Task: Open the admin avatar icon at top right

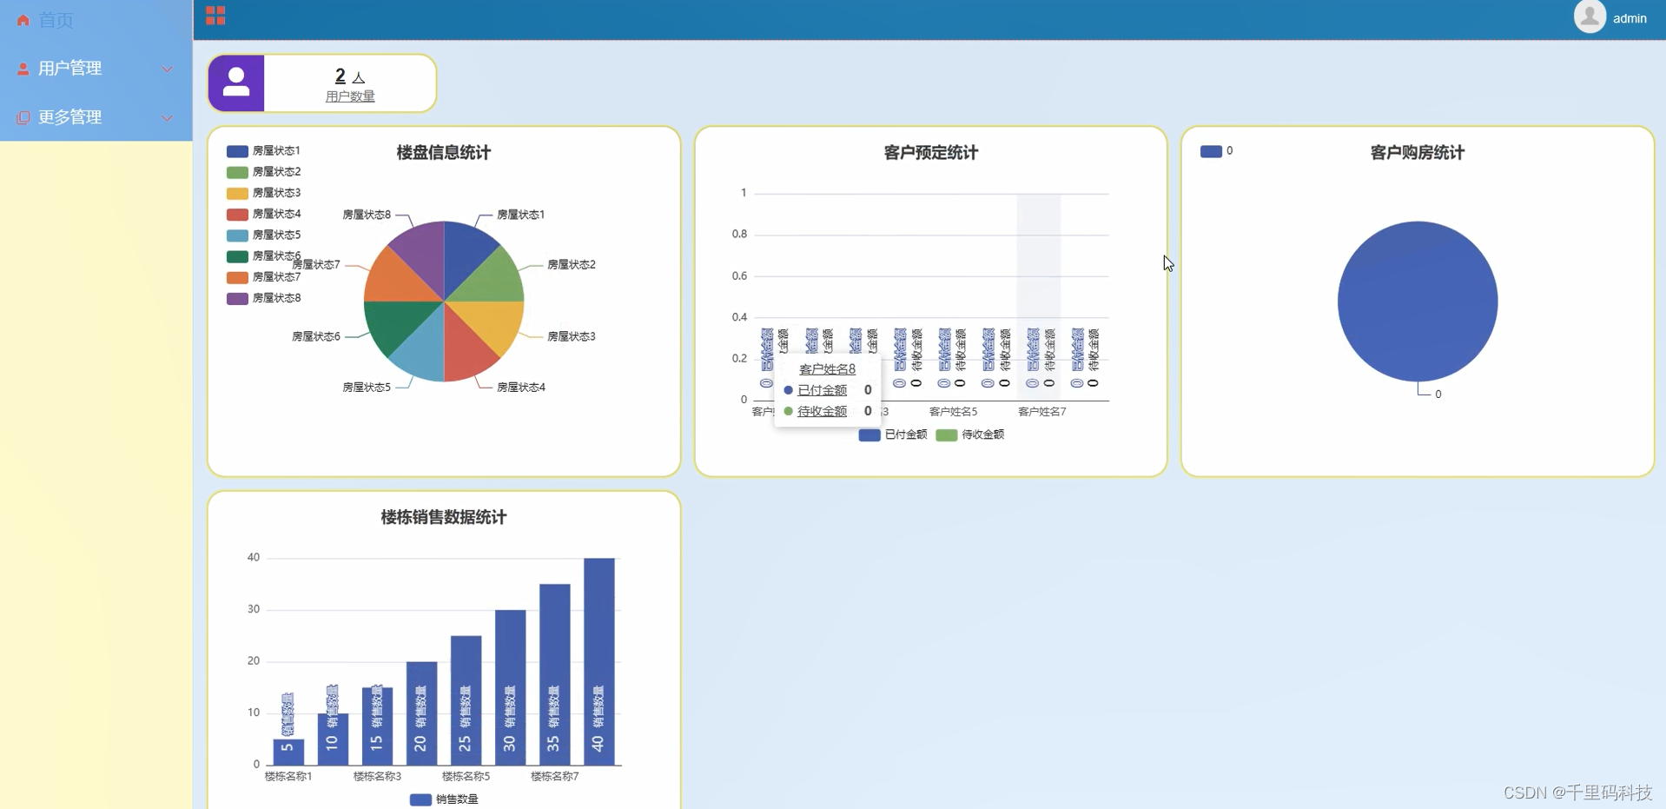Action: click(x=1590, y=17)
